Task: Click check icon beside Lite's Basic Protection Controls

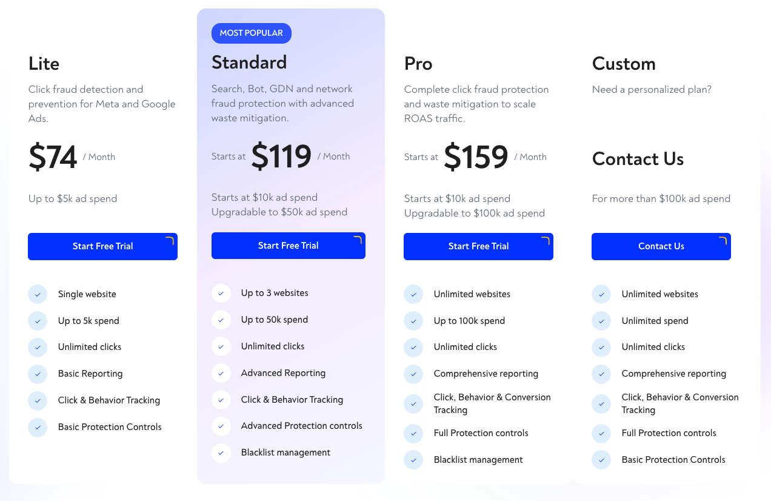Action: 38,427
